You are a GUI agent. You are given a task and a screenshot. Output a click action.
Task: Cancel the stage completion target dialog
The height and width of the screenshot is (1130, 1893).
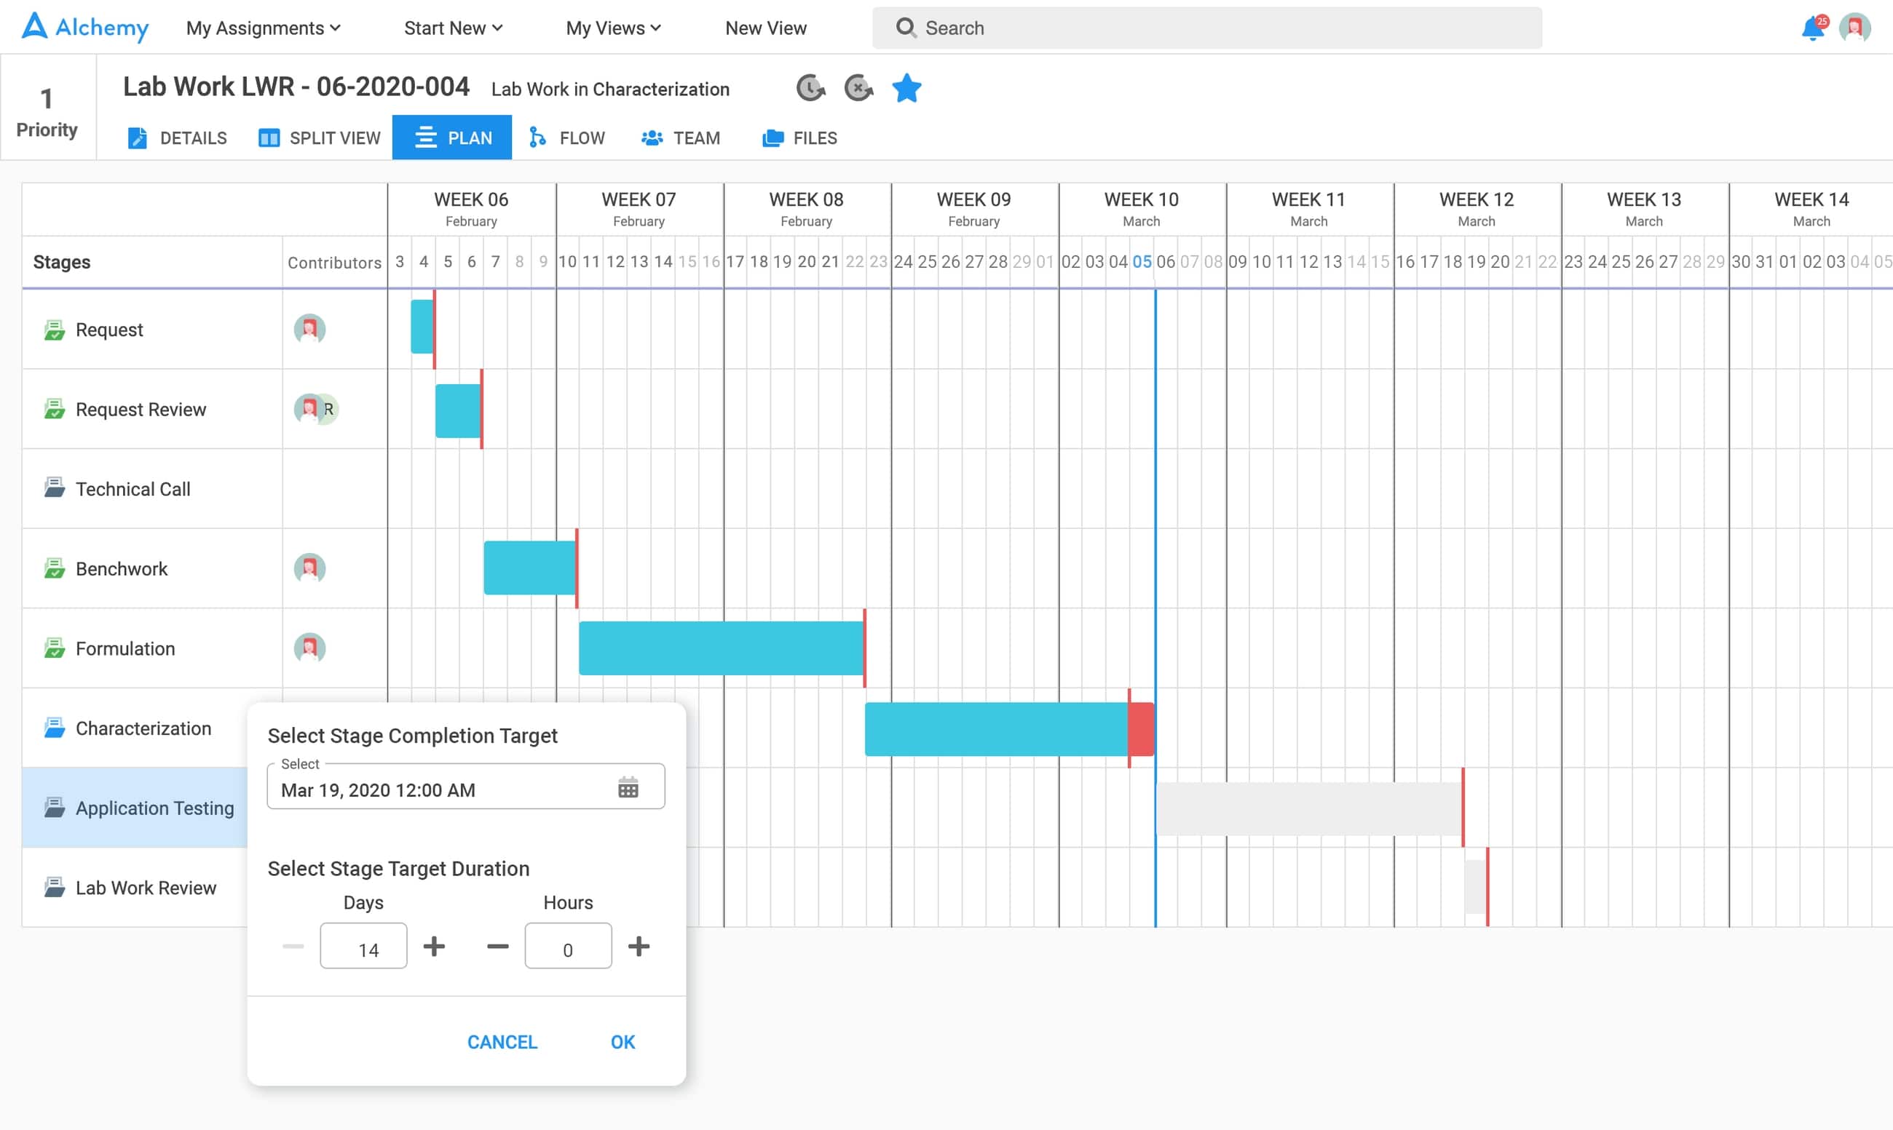point(502,1042)
